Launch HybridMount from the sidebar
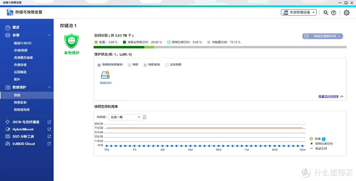 [23, 129]
